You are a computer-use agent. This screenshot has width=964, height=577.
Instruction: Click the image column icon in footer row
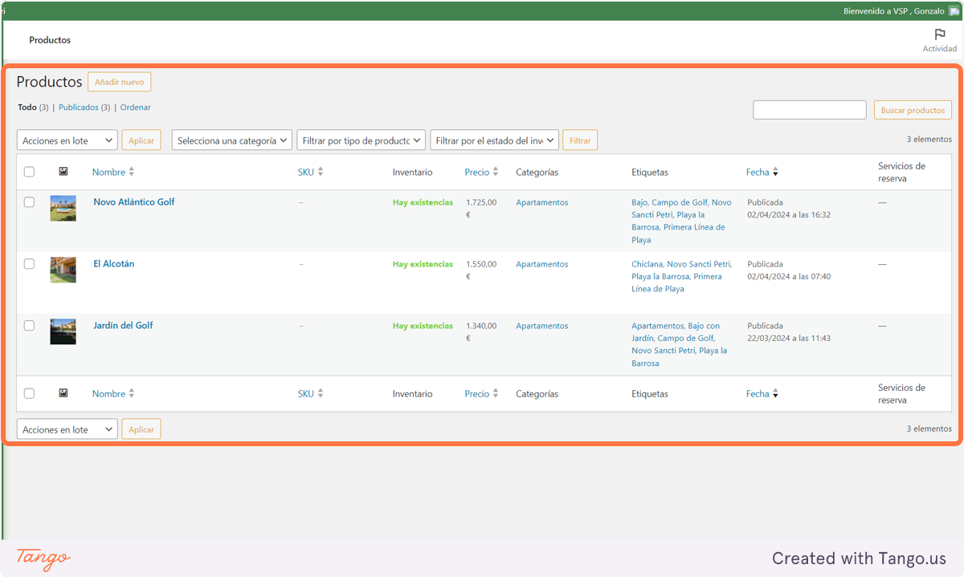[x=63, y=393]
